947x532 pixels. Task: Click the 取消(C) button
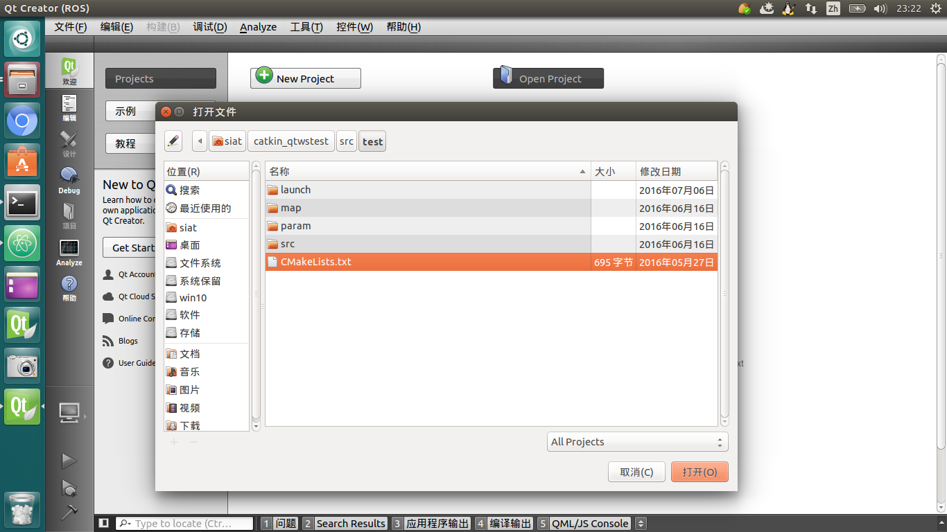coord(636,472)
